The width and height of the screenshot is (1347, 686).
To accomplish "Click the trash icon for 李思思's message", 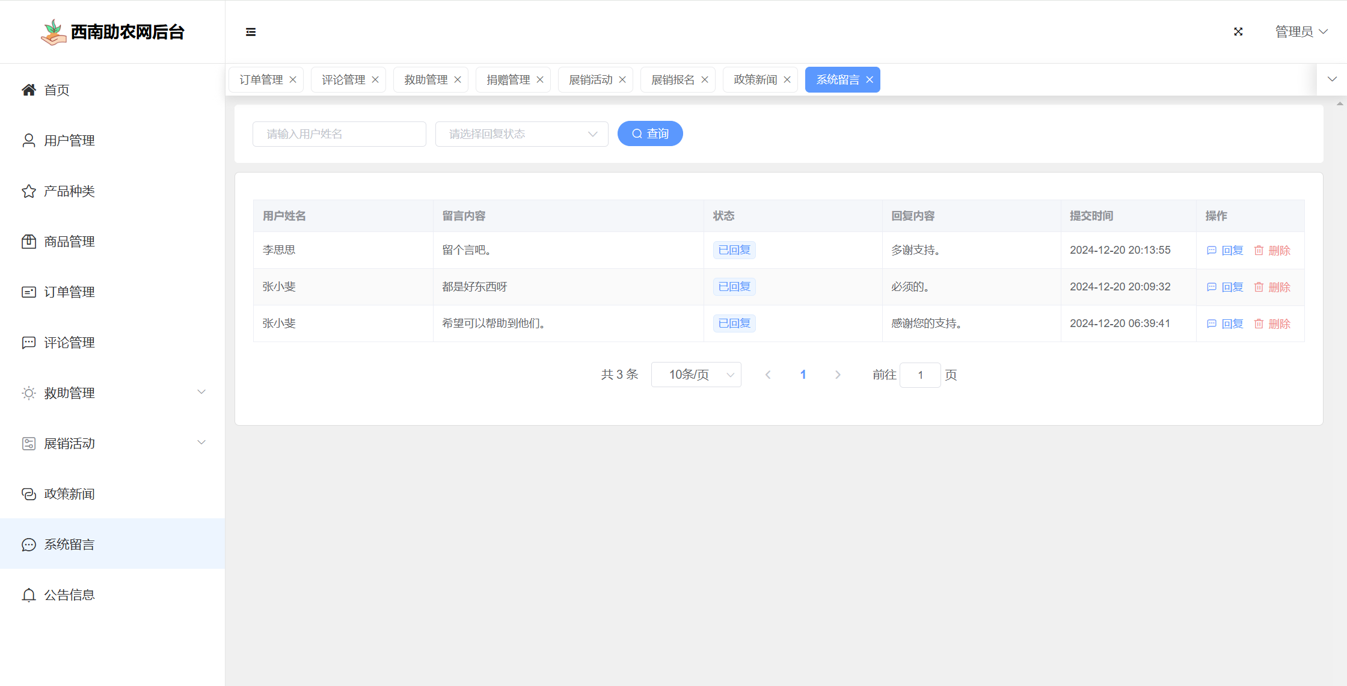I will pyautogui.click(x=1259, y=251).
